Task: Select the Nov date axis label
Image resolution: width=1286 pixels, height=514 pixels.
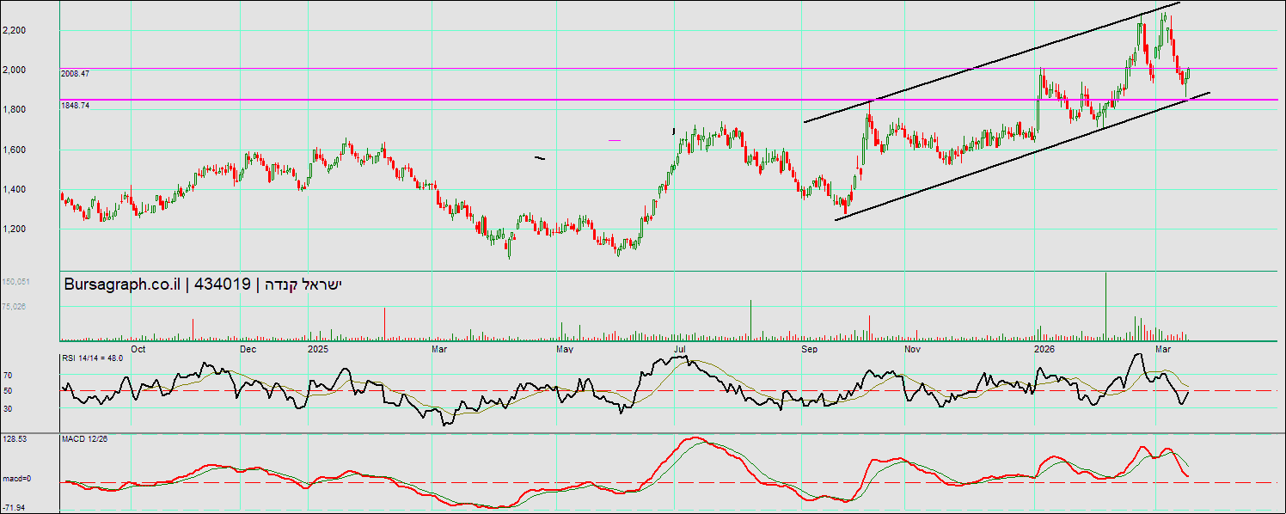Action: coord(912,350)
